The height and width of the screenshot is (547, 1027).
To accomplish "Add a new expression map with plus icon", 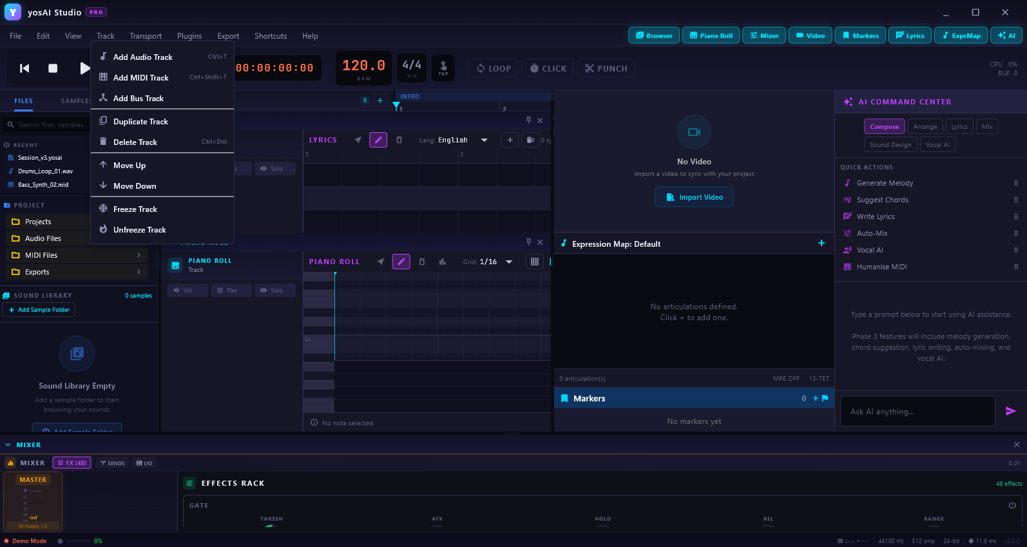I will (x=821, y=244).
